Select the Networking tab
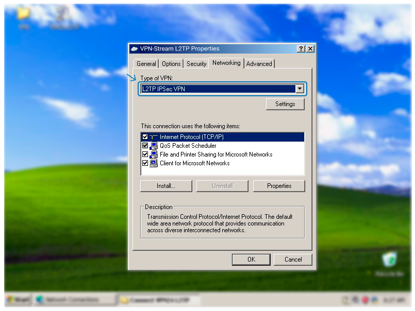Image resolution: width=415 pixels, height=311 pixels. tap(226, 63)
